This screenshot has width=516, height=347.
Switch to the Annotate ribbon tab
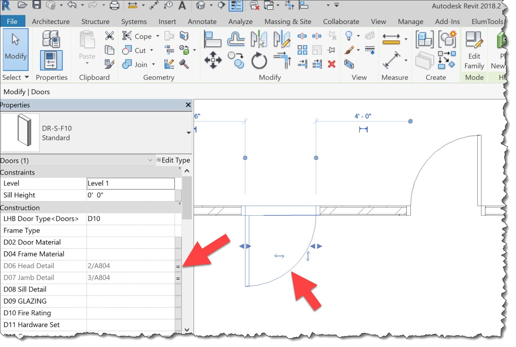point(202,22)
